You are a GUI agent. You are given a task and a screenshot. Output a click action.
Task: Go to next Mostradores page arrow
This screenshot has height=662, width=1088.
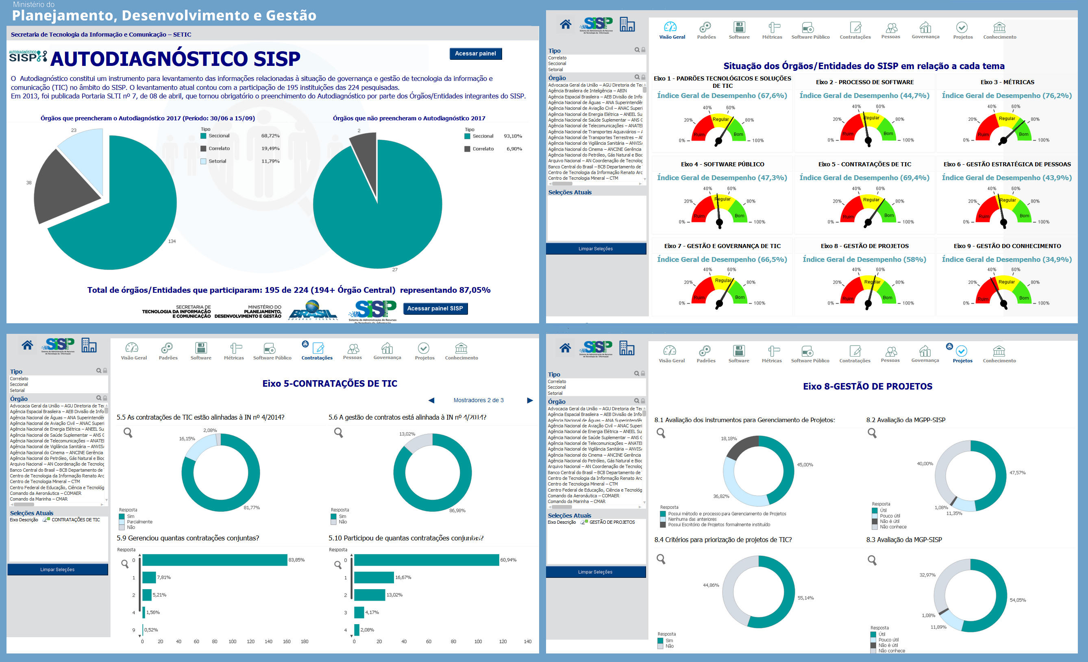point(530,401)
